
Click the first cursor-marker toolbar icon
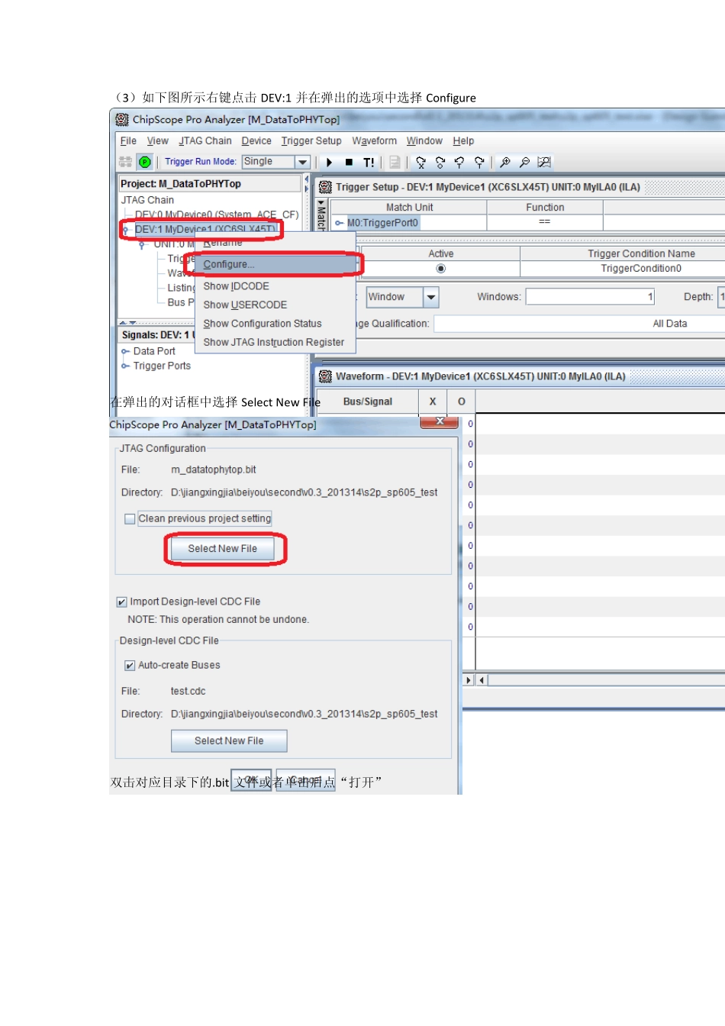click(x=420, y=163)
